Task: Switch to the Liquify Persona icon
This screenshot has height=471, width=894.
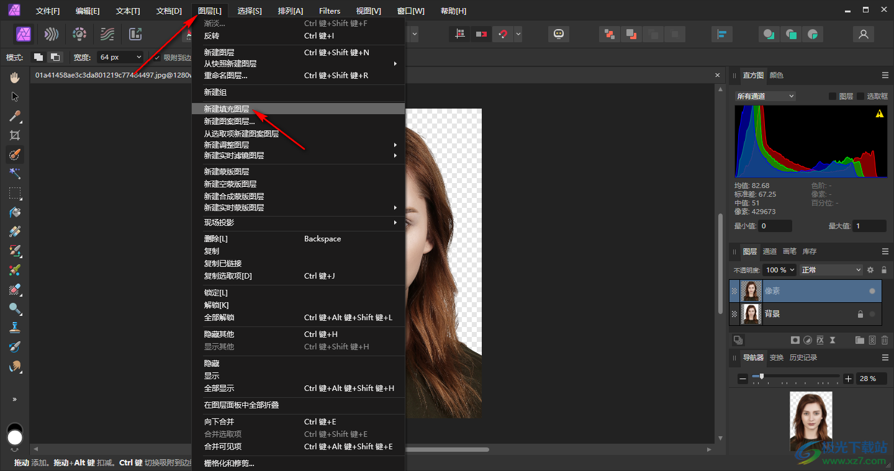Action: (52, 34)
